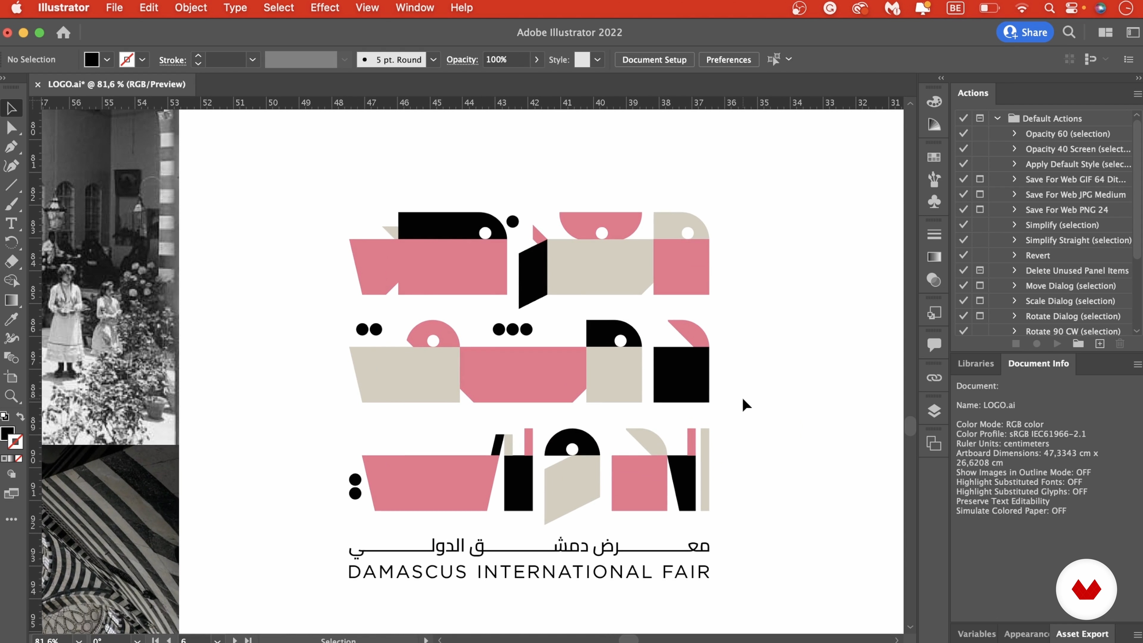Image resolution: width=1143 pixels, height=643 pixels.
Task: Click the Style swatch box
Action: point(582,60)
